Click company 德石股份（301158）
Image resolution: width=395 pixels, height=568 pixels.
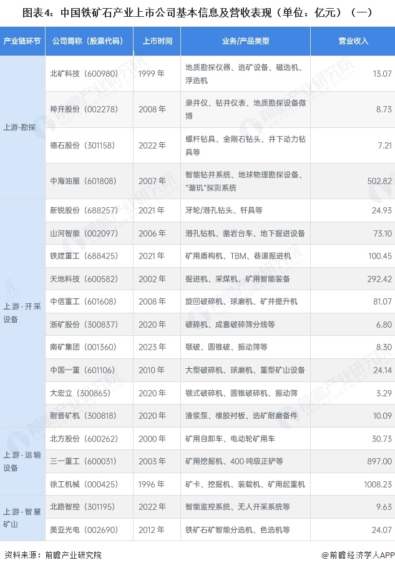click(x=82, y=145)
